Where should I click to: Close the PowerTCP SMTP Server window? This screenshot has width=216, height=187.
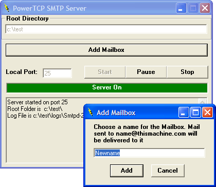(x=205, y=8)
